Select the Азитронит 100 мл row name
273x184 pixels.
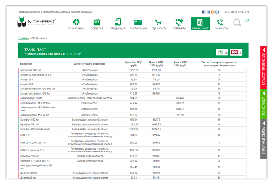31,70
